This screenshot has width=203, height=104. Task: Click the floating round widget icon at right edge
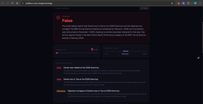click(199, 58)
